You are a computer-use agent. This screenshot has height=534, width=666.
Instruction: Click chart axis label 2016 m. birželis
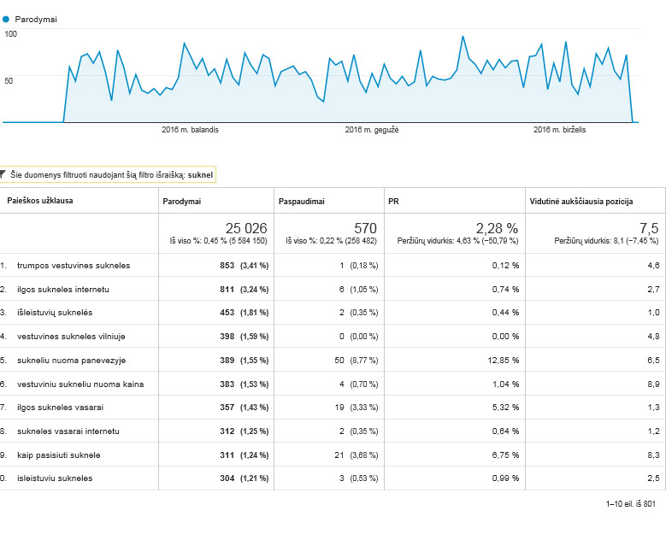pos(559,130)
